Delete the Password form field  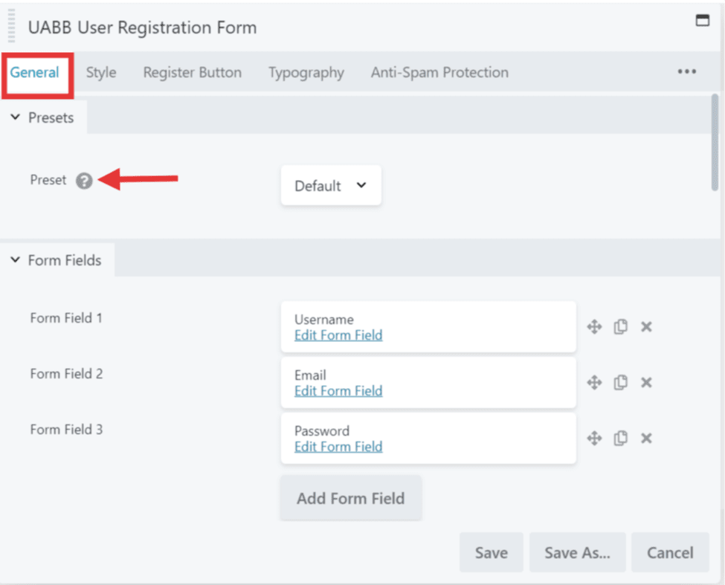(646, 438)
